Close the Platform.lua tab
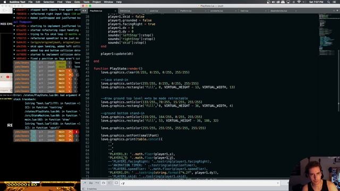The image size is (340, 191). (206, 11)
